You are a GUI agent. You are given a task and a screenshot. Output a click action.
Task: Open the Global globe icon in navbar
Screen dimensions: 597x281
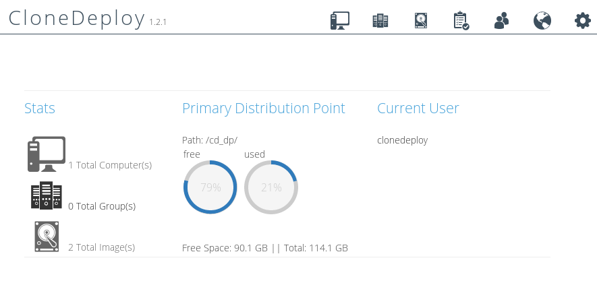point(542,21)
